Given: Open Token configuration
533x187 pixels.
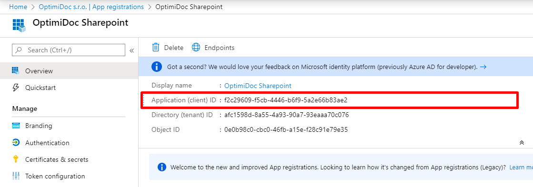Looking at the screenshot, I should click(x=55, y=176).
